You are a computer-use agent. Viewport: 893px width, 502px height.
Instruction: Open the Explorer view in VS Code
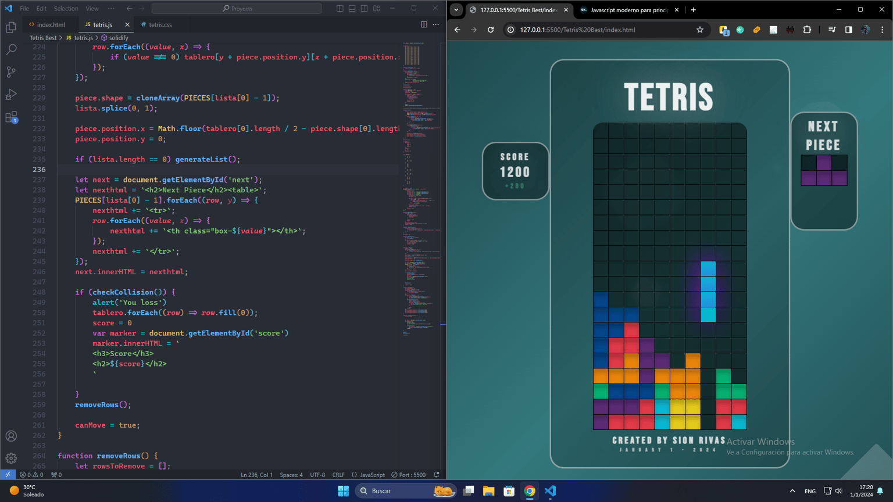coord(11,27)
